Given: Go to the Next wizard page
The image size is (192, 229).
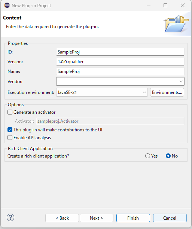Looking at the screenshot, I should [x=97, y=218].
